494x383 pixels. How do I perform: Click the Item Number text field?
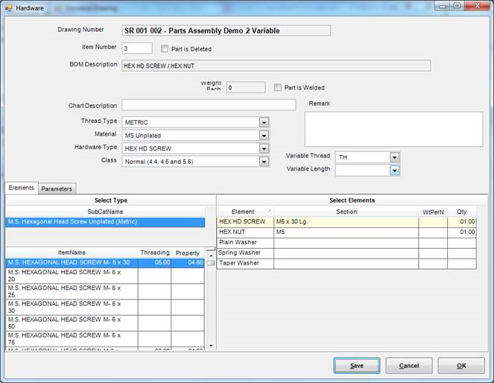tap(136, 48)
